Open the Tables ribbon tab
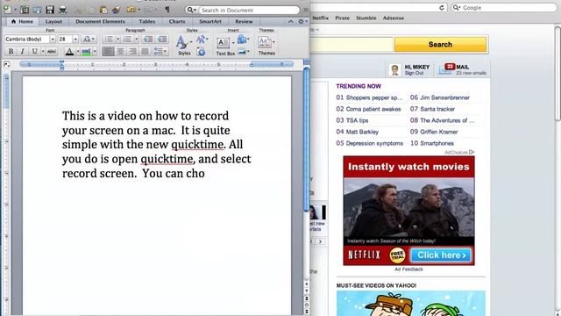 coord(147,21)
